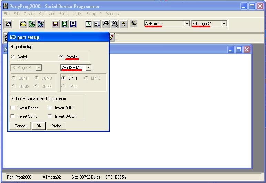Click the Probe button

click(x=56, y=126)
